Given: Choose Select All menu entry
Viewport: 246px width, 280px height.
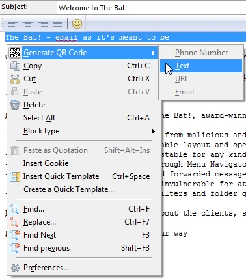Looking at the screenshot, I should click(x=84, y=118).
